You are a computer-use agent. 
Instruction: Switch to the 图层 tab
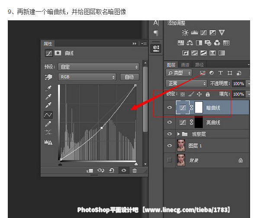tap(171, 65)
